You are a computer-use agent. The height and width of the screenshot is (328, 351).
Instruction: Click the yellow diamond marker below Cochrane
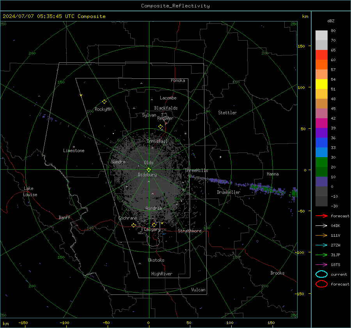click(x=134, y=225)
